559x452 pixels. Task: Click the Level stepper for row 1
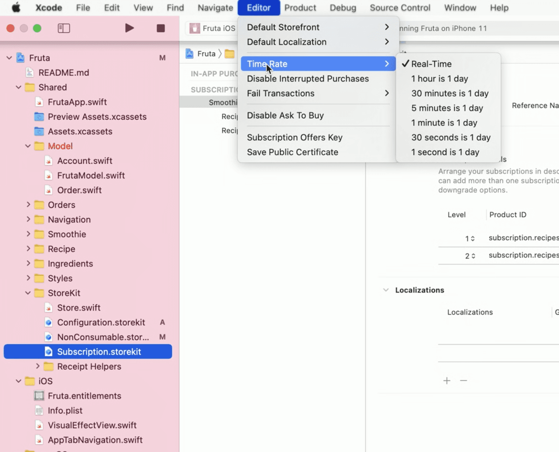473,238
